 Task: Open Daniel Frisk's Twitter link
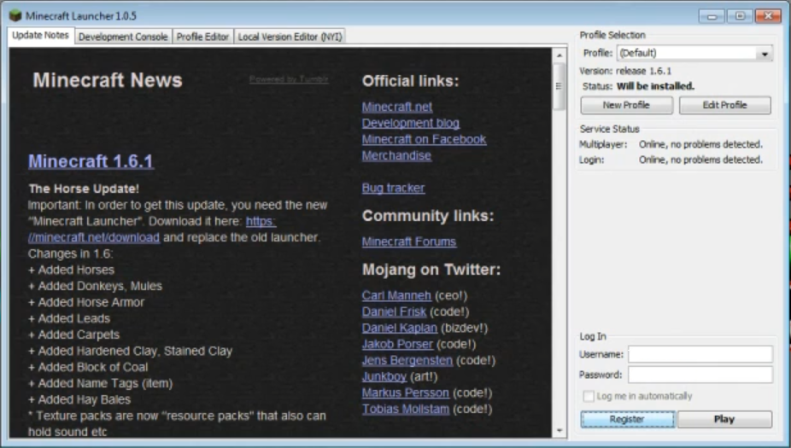[394, 311]
